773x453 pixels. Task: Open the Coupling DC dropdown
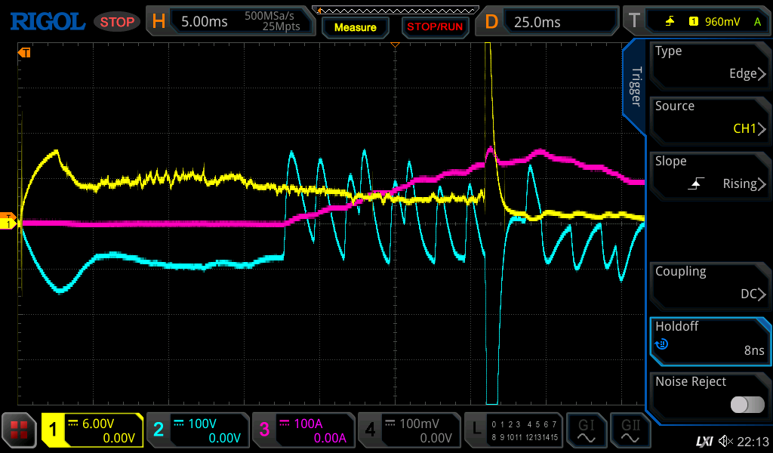coord(710,283)
